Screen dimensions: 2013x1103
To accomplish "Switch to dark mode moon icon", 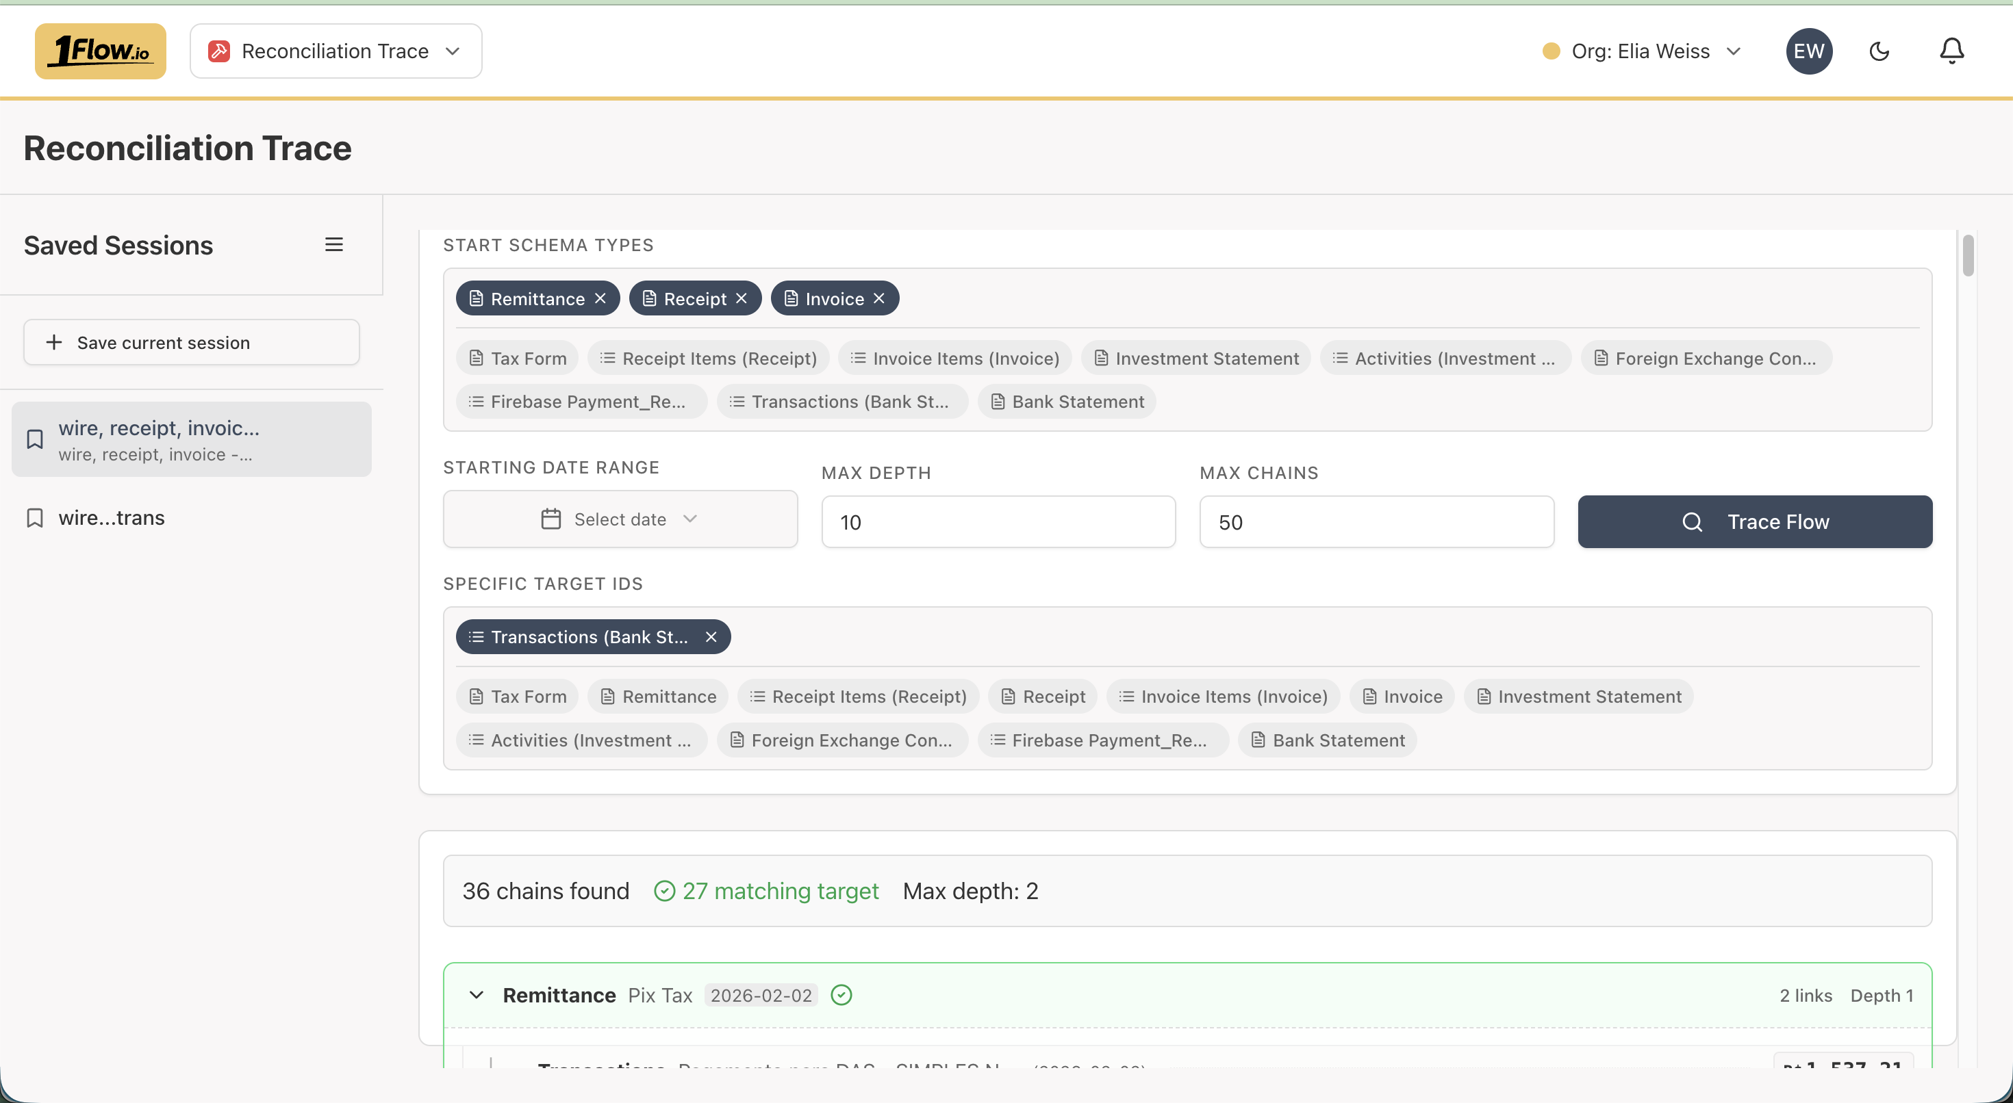I will (1879, 51).
